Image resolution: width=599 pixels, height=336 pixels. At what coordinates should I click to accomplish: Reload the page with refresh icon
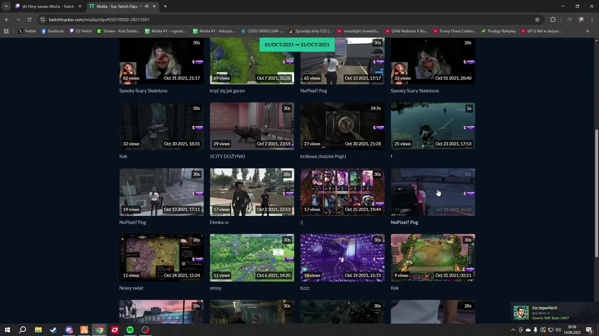click(x=29, y=20)
